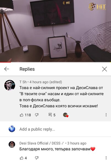
Task: Open more options for T Sh's comment
Action: click(106, 115)
